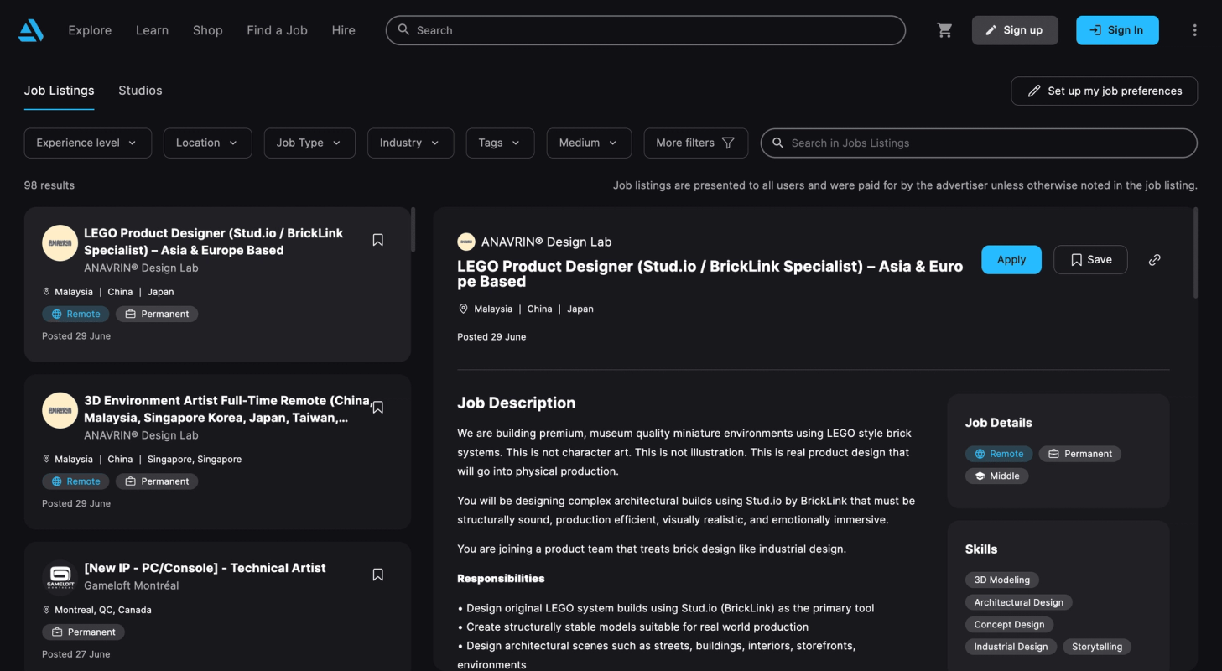
Task: Open the Shop menu
Action: click(x=207, y=30)
